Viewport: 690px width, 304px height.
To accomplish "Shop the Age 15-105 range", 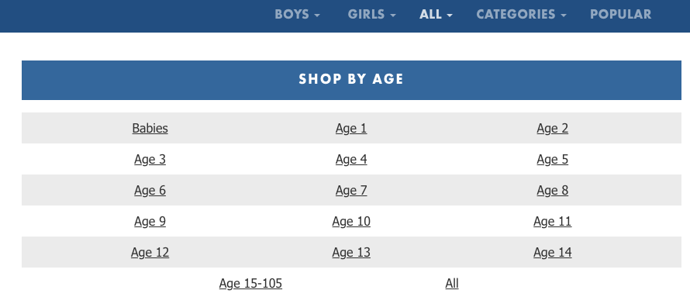I will (250, 283).
